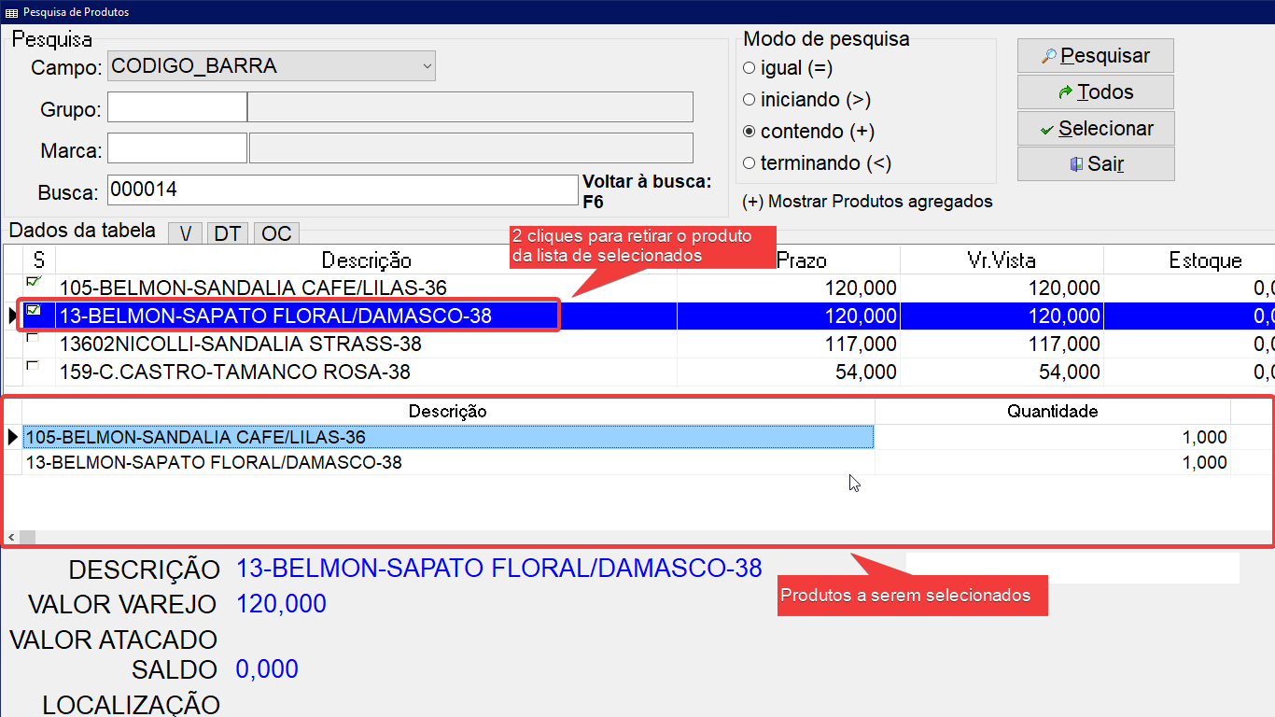
Task: Select terminando (<) search mode
Action: click(749, 163)
